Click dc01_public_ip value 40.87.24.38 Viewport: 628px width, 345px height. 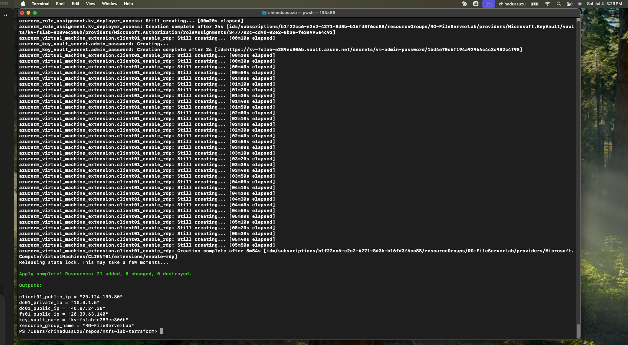87,308
